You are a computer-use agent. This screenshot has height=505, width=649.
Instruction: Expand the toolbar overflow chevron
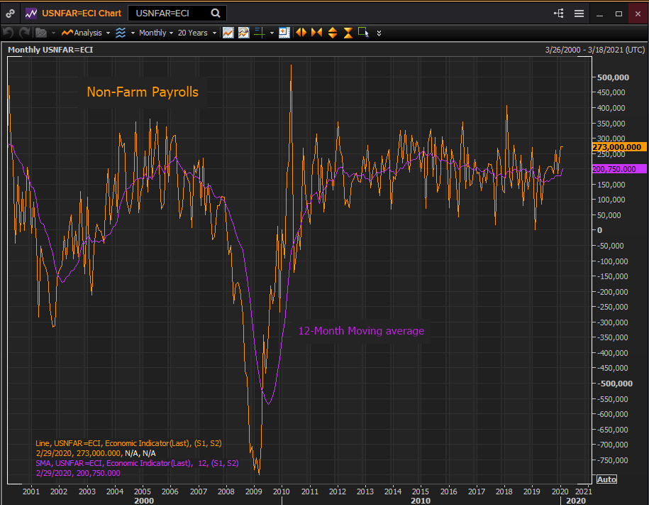click(x=379, y=33)
